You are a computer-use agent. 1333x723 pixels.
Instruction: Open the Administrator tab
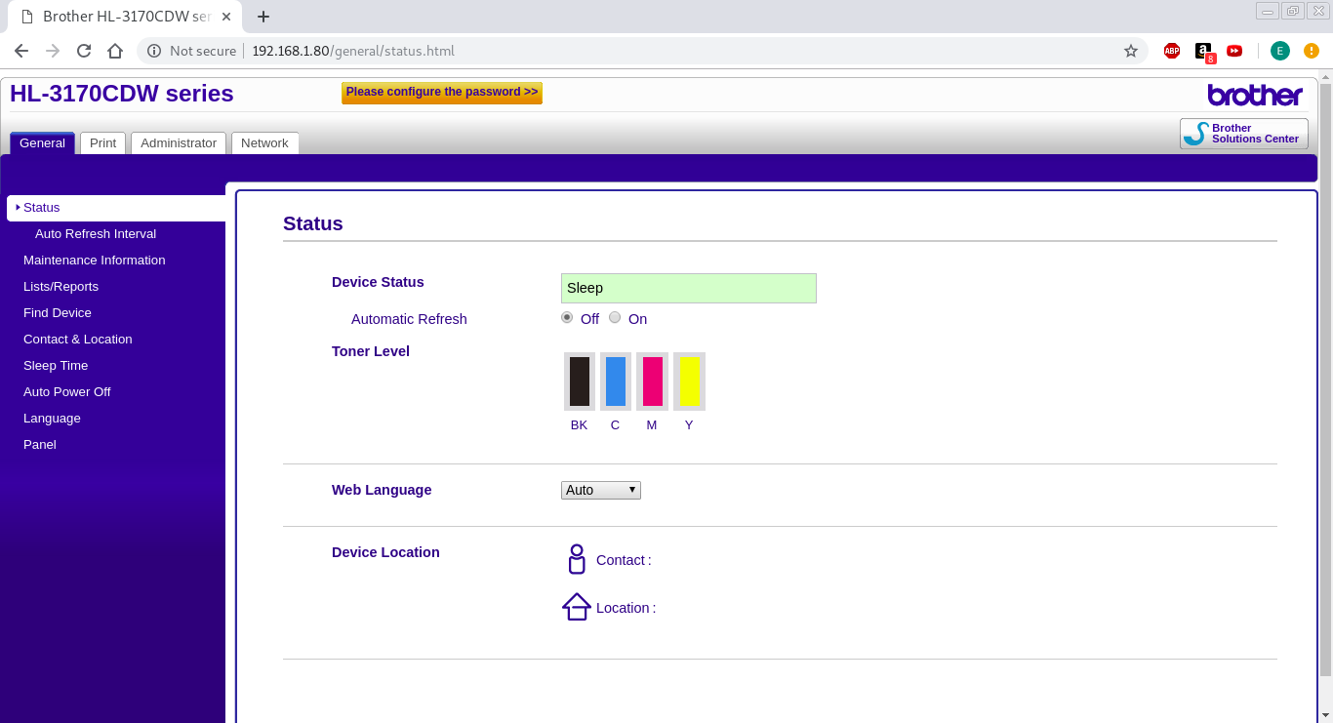179,143
